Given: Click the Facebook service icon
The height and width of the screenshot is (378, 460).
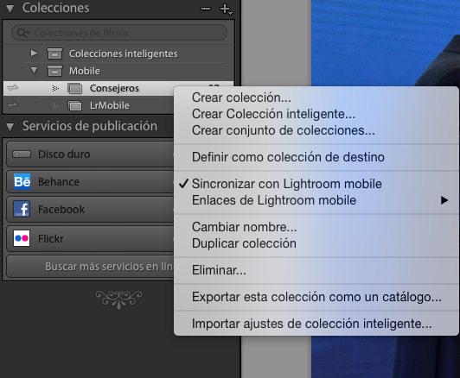Looking at the screenshot, I should pos(22,209).
